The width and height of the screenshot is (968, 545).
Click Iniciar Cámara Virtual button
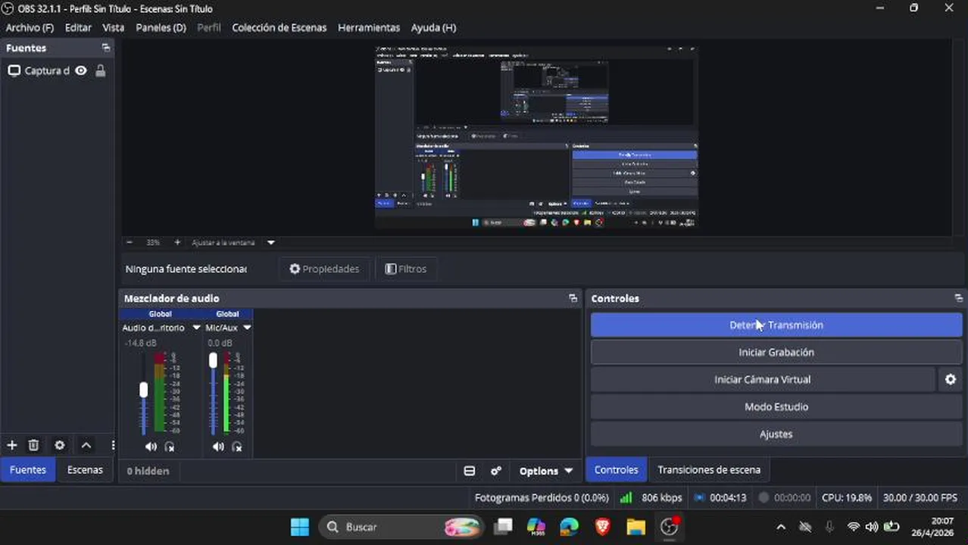pyautogui.click(x=763, y=379)
